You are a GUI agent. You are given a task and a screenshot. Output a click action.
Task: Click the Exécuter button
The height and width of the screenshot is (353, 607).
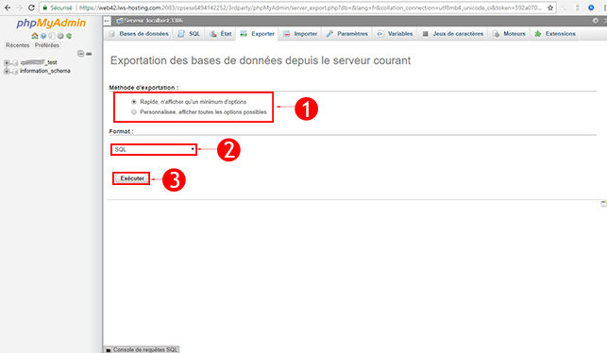tap(131, 178)
